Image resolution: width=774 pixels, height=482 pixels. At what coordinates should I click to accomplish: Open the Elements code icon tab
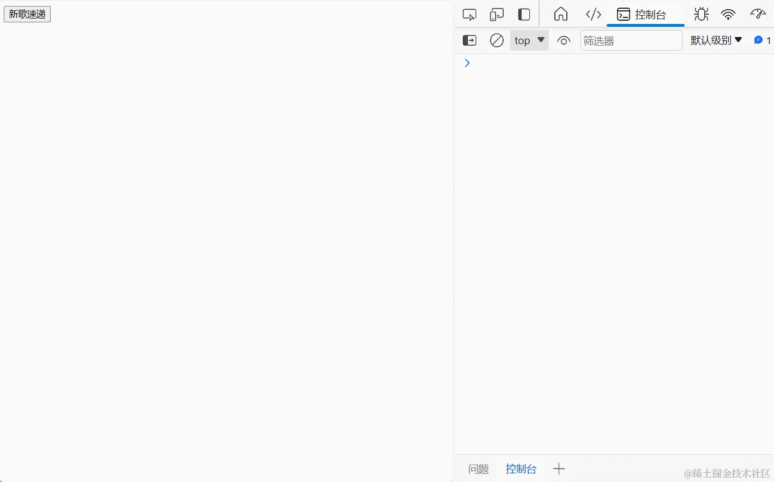point(593,14)
